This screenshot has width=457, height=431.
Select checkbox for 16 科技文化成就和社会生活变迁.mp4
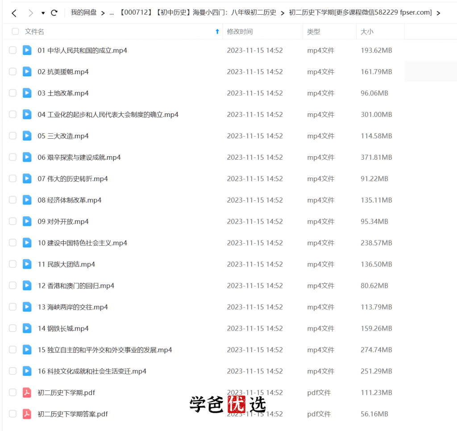pos(12,371)
